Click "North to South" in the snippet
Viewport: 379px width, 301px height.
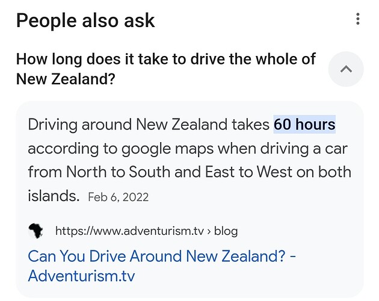tap(118, 172)
